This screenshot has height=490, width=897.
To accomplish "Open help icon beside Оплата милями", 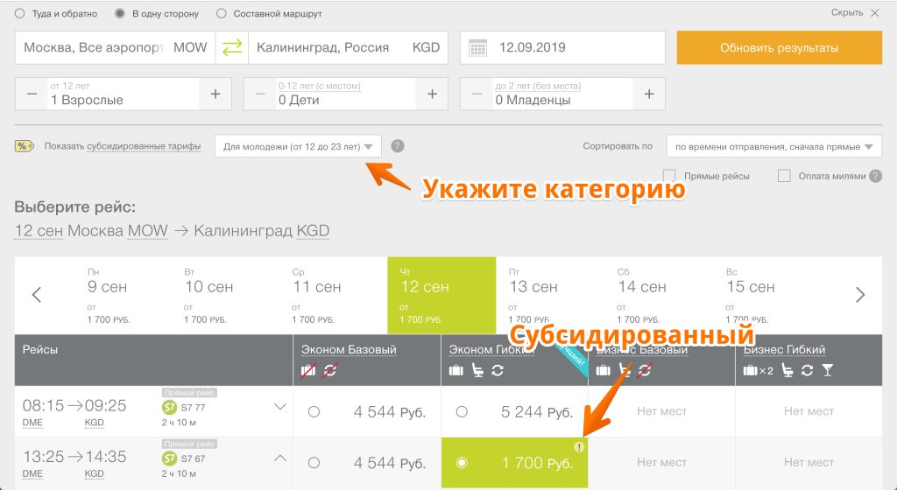I will pos(875,176).
